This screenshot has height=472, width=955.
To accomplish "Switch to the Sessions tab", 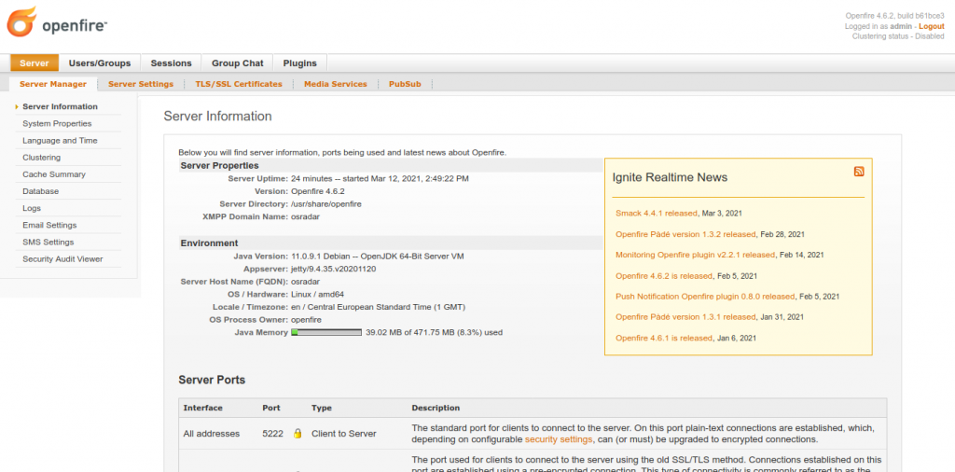I will coord(171,63).
